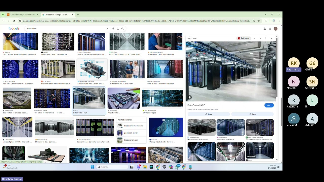
Task: Open zoom magnifier in the address bar
Action: (x=254, y=21)
